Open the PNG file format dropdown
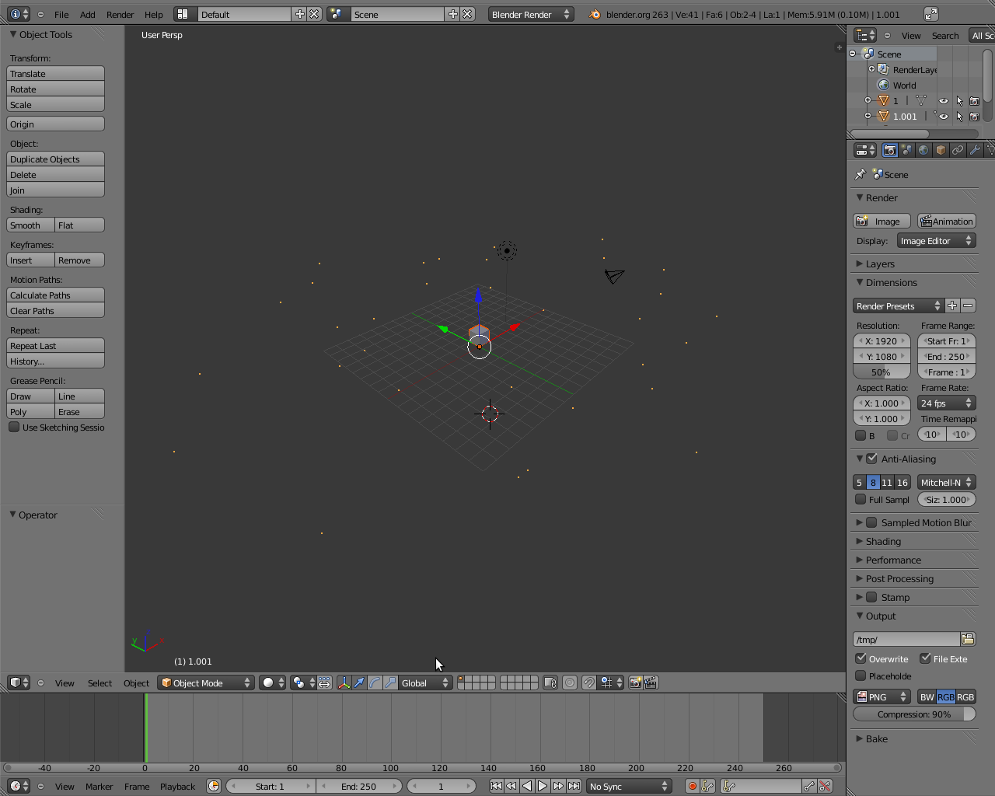The height and width of the screenshot is (796, 995). 882,696
